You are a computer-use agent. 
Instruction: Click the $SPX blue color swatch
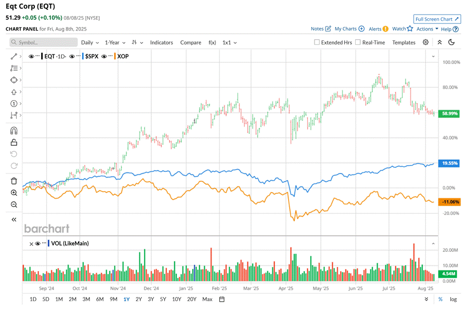pos(83,56)
